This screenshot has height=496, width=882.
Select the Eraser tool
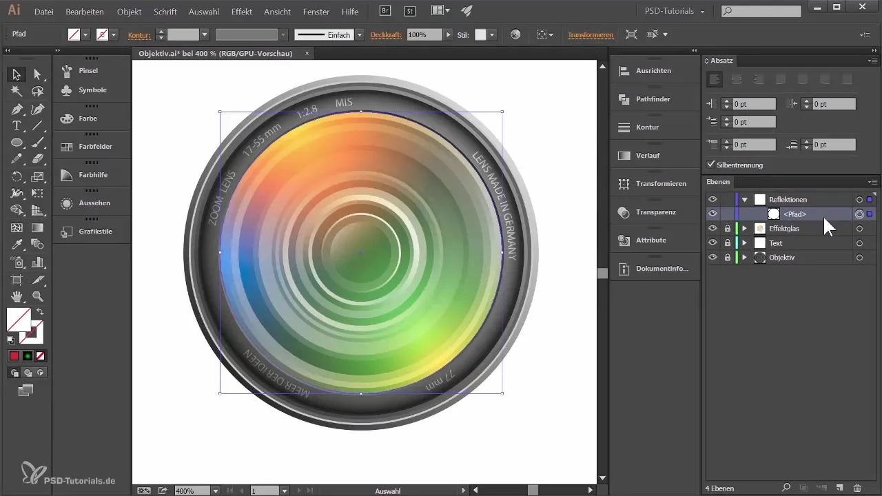pos(37,159)
